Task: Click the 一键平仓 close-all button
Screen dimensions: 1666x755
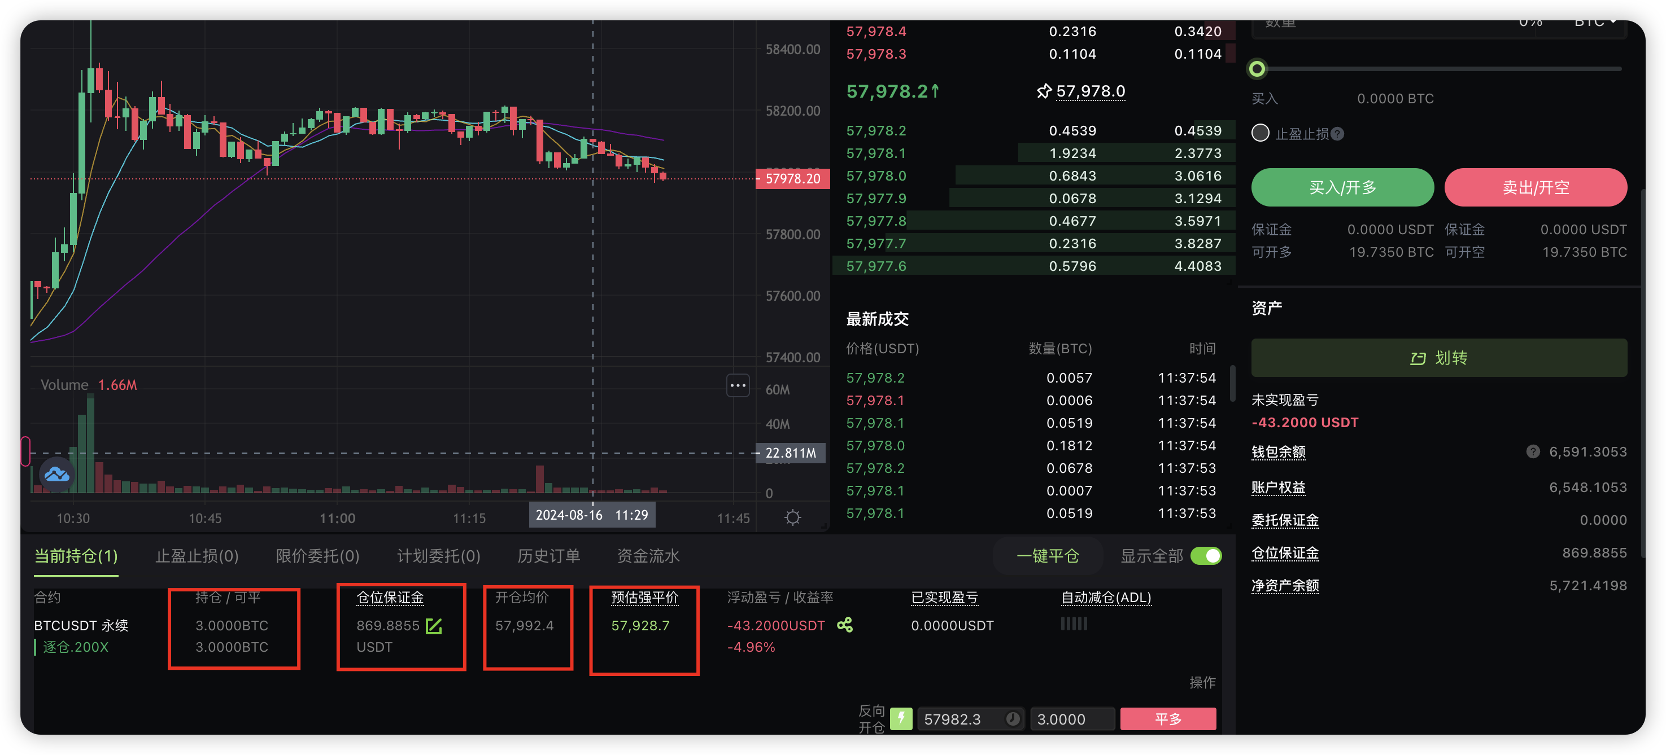Action: 1048,556
